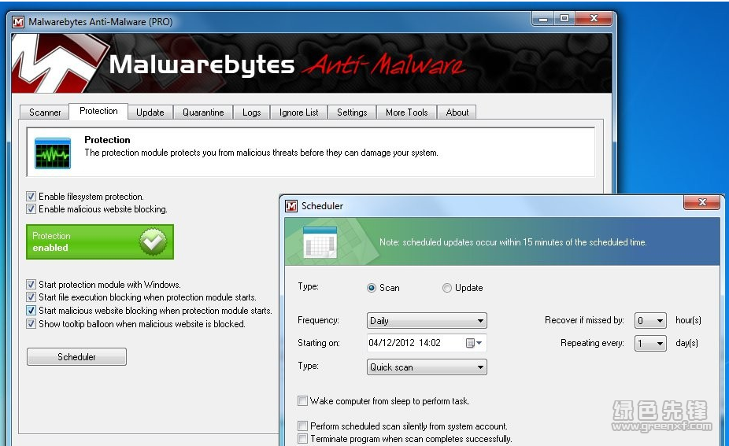Image resolution: width=729 pixels, height=446 pixels.
Task: Click the green checkmark Protection enabled badge
Action: coord(153,241)
